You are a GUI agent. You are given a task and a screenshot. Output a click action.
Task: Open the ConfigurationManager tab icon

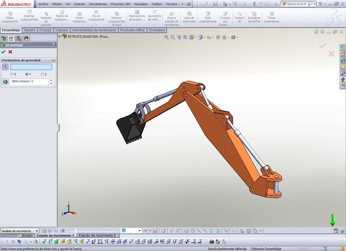point(18,38)
